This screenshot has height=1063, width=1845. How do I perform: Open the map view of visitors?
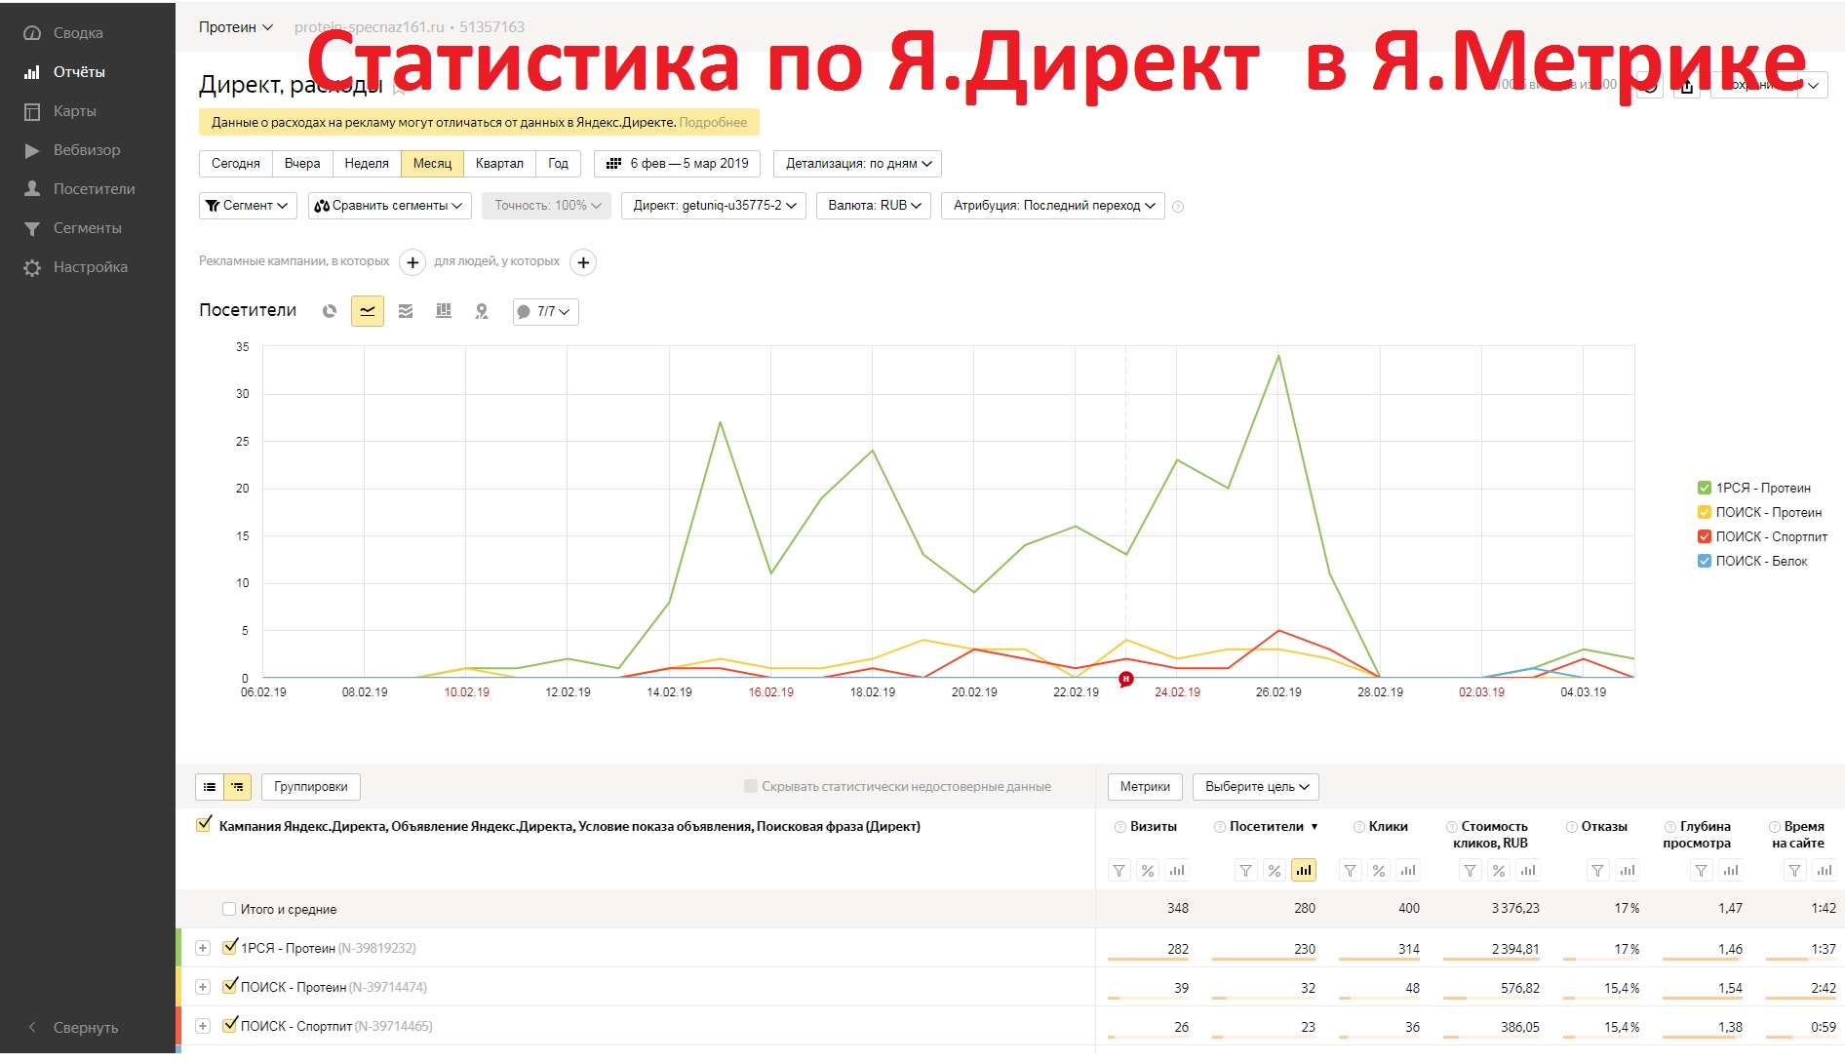coord(482,311)
